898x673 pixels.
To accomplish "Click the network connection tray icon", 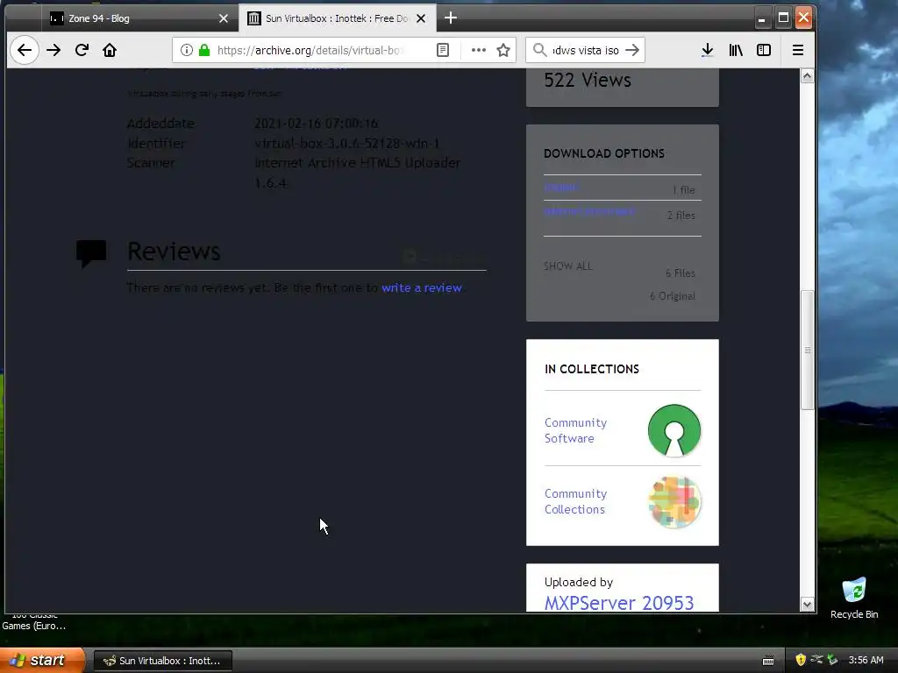I will (x=816, y=660).
